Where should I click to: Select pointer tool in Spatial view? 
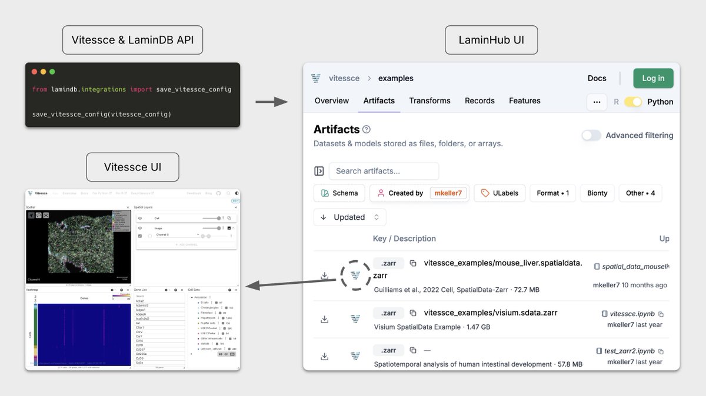(x=31, y=215)
